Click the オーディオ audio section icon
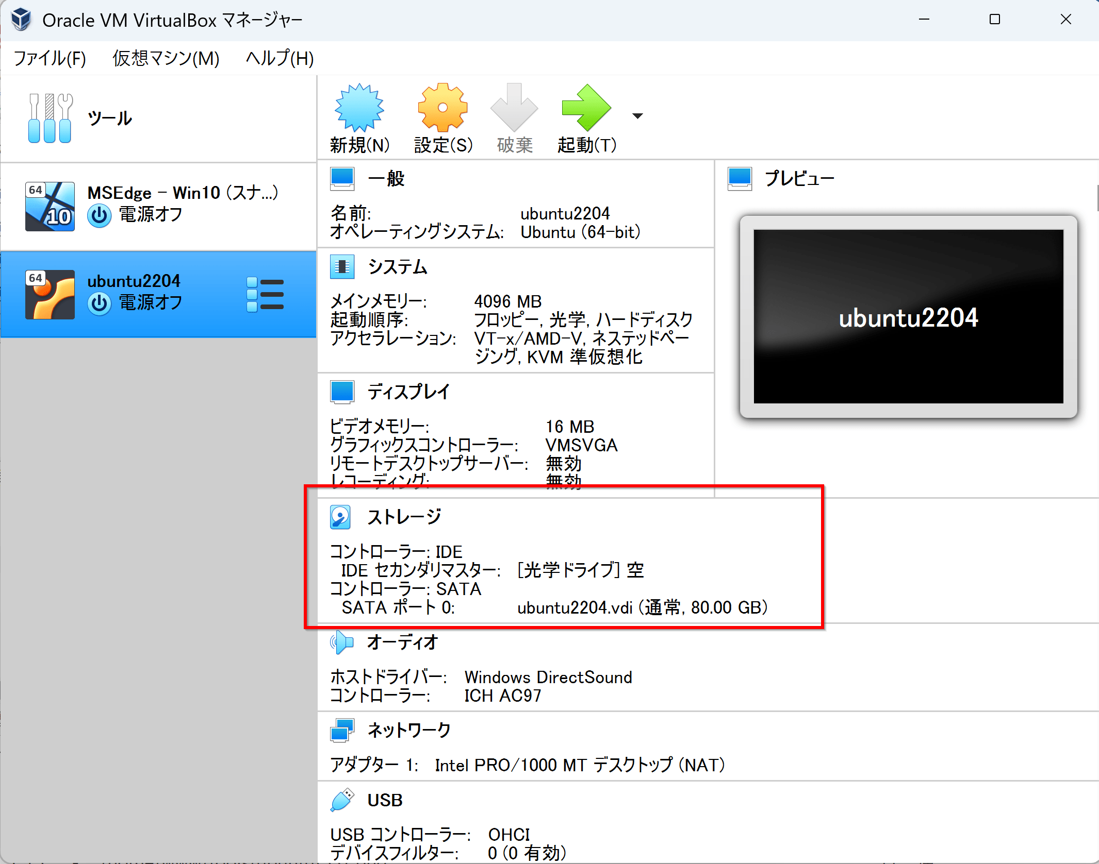 [x=342, y=642]
